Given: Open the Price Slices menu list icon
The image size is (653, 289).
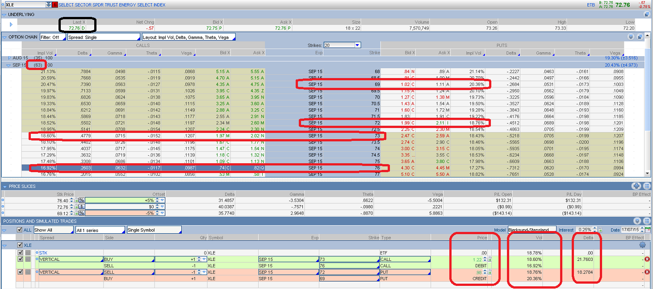Looking at the screenshot, I should pos(646,186).
